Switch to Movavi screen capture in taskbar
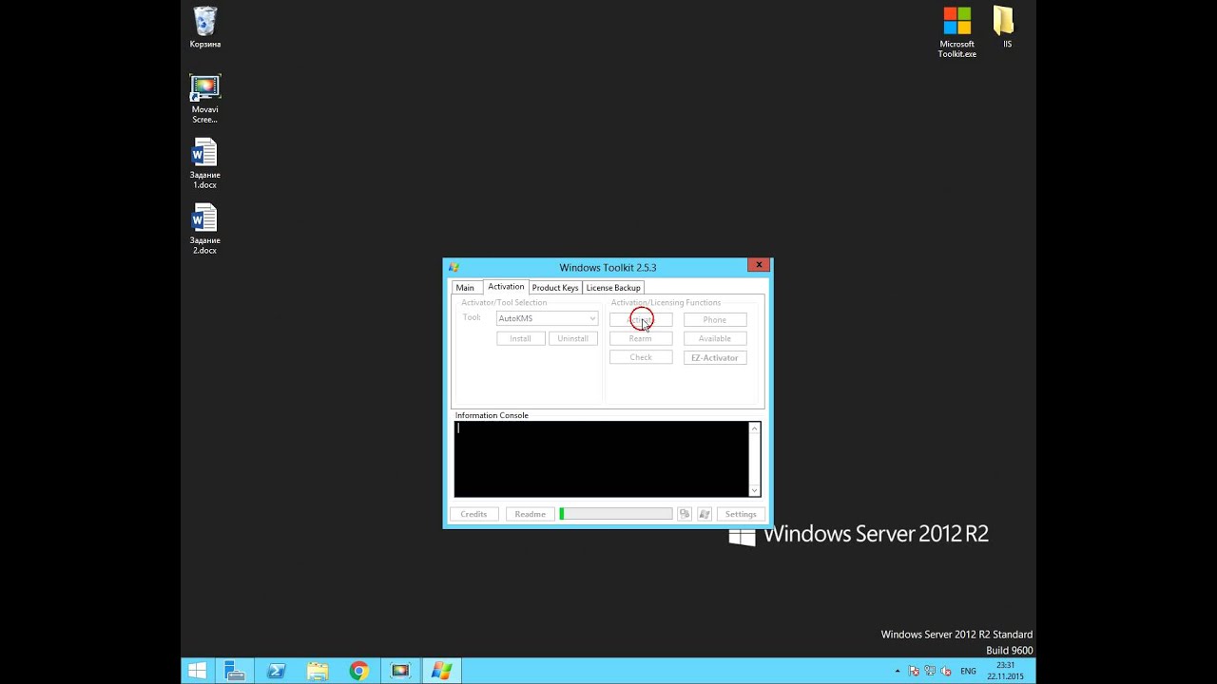Image resolution: width=1217 pixels, height=684 pixels. (x=400, y=671)
